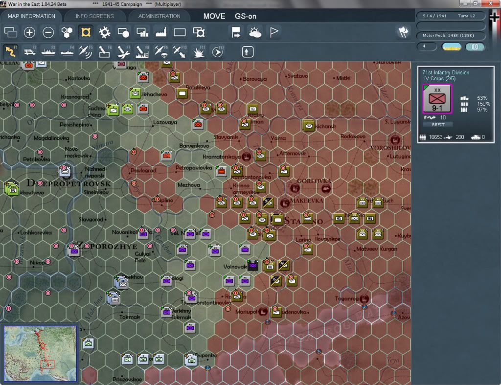The width and height of the screenshot is (501, 385).
Task: Select the orange unit near Petropavlovka
Action: (221, 171)
